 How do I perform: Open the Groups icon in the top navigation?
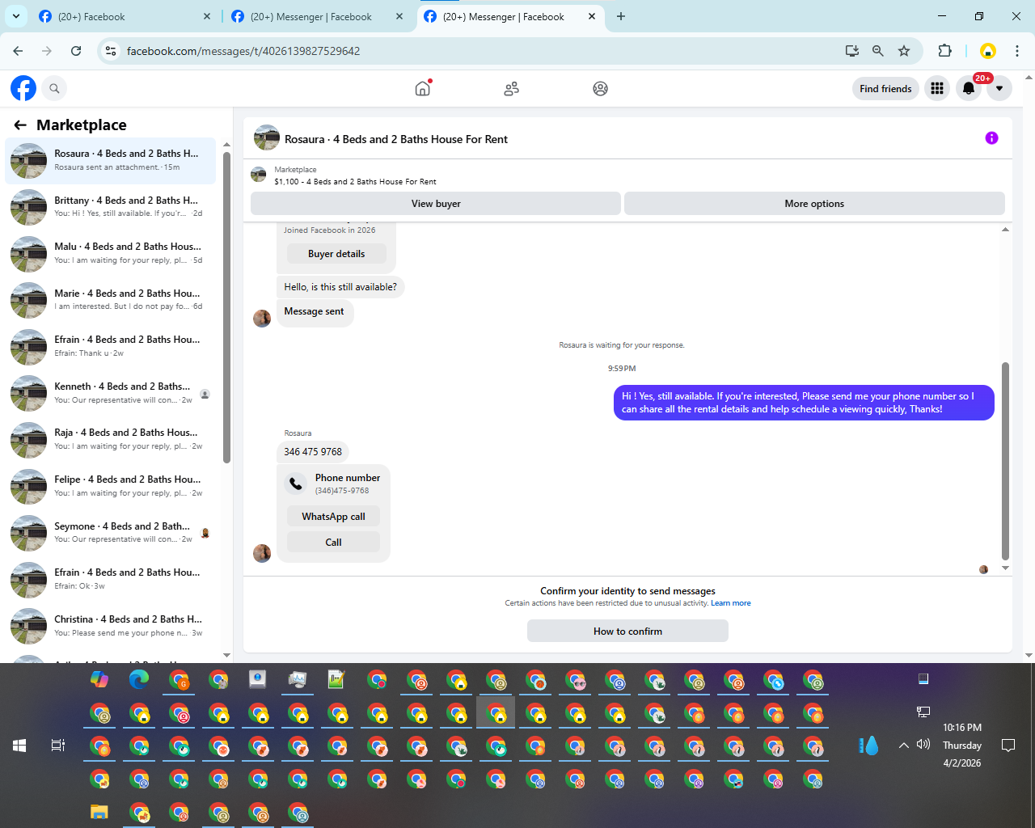pos(600,88)
